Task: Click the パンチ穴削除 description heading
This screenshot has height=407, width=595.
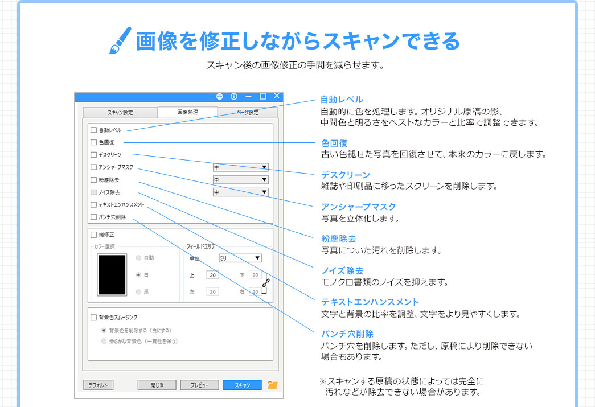Action: [347, 334]
